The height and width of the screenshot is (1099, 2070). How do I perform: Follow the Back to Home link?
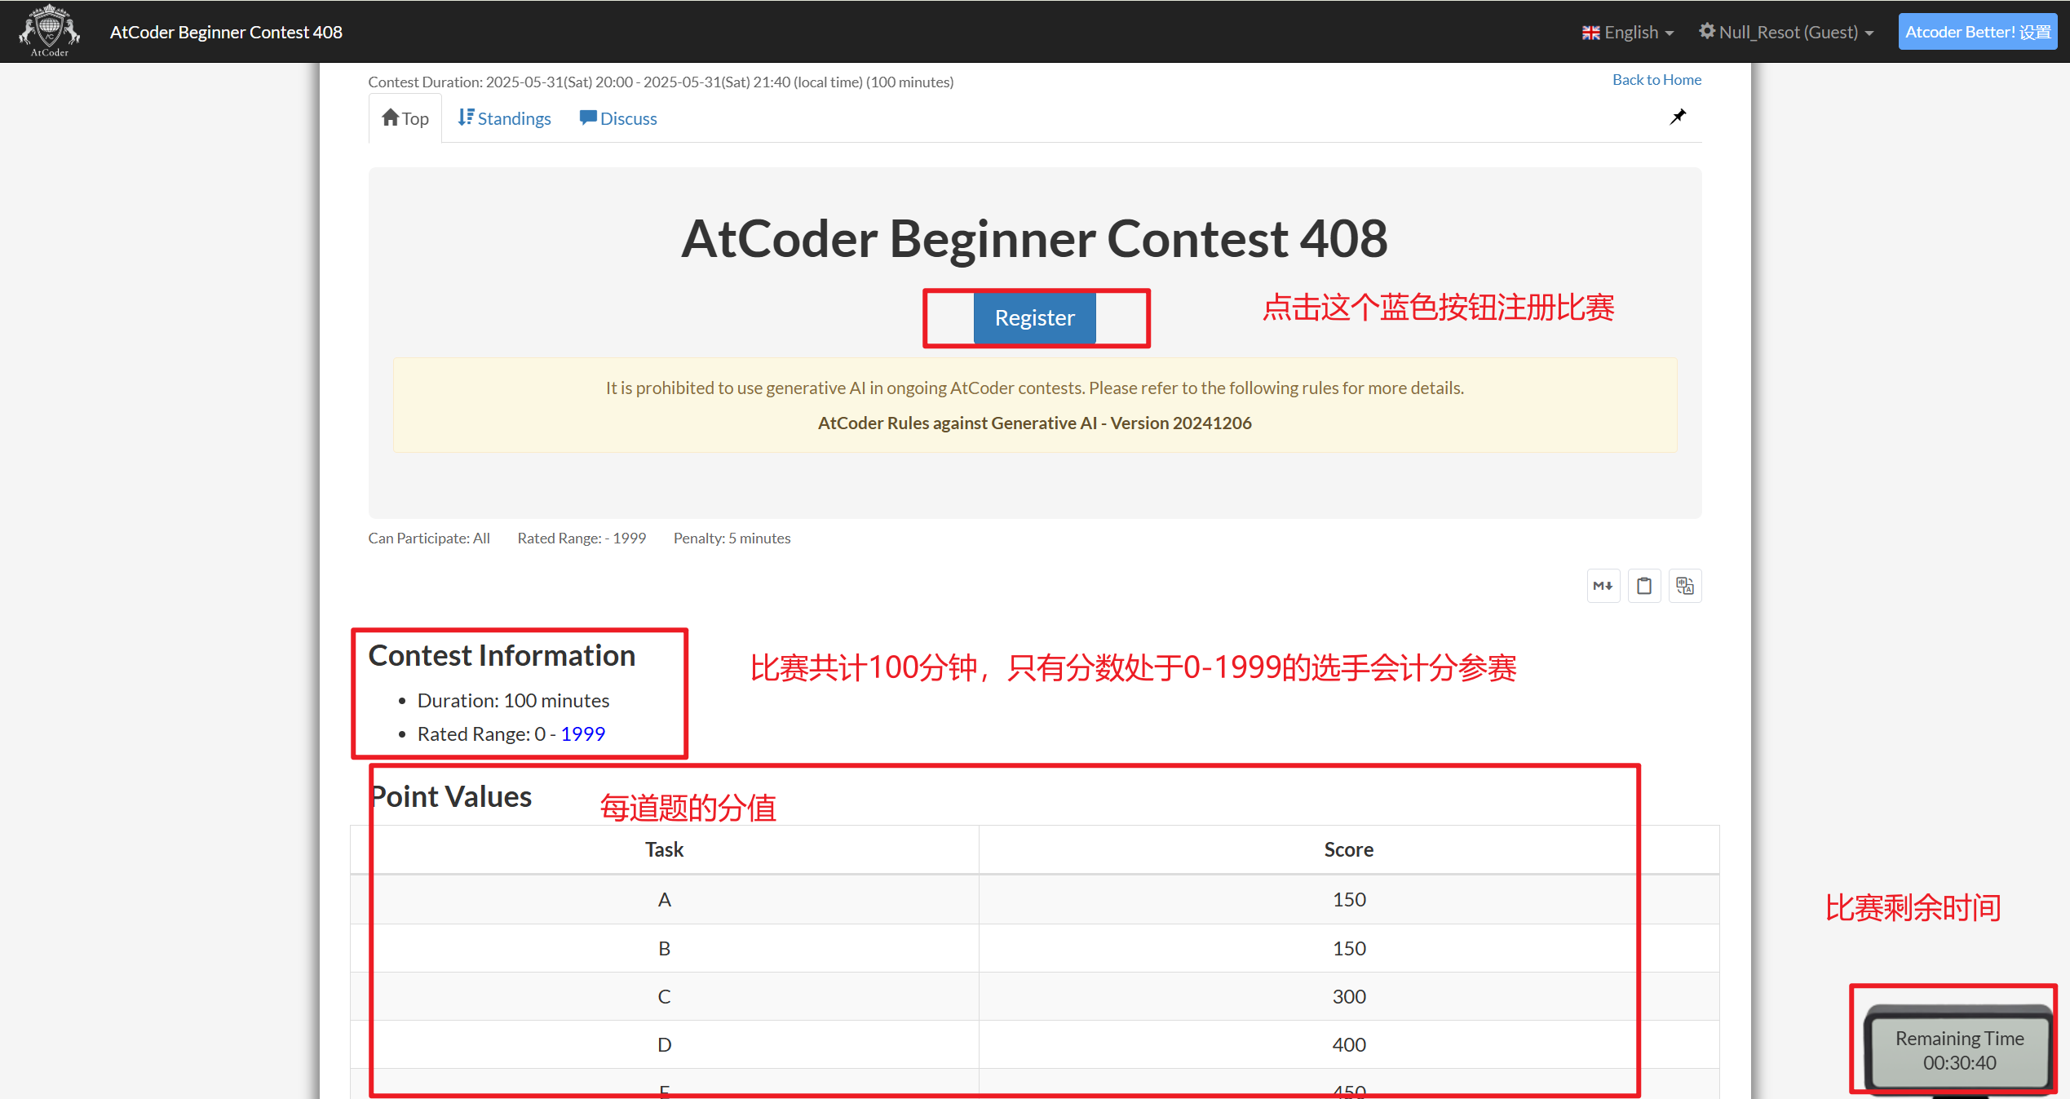point(1656,79)
